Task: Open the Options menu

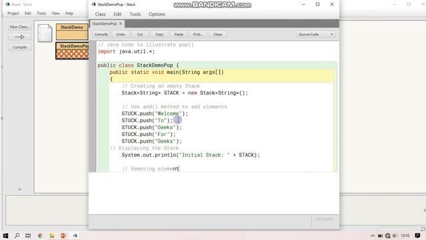Action: (x=157, y=14)
